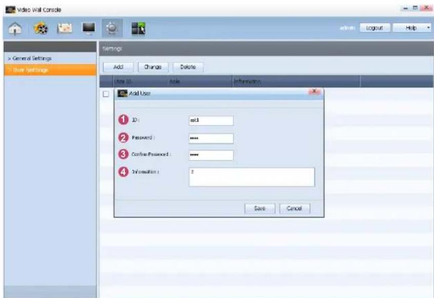
Task: Select the gear settings icon
Action: (x=112, y=28)
